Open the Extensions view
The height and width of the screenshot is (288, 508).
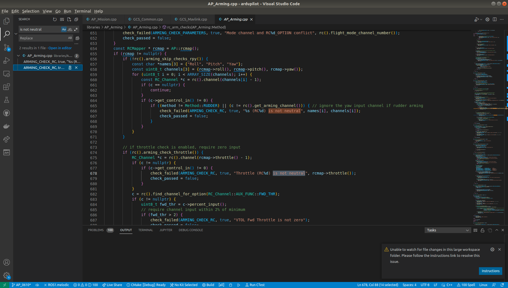7,87
